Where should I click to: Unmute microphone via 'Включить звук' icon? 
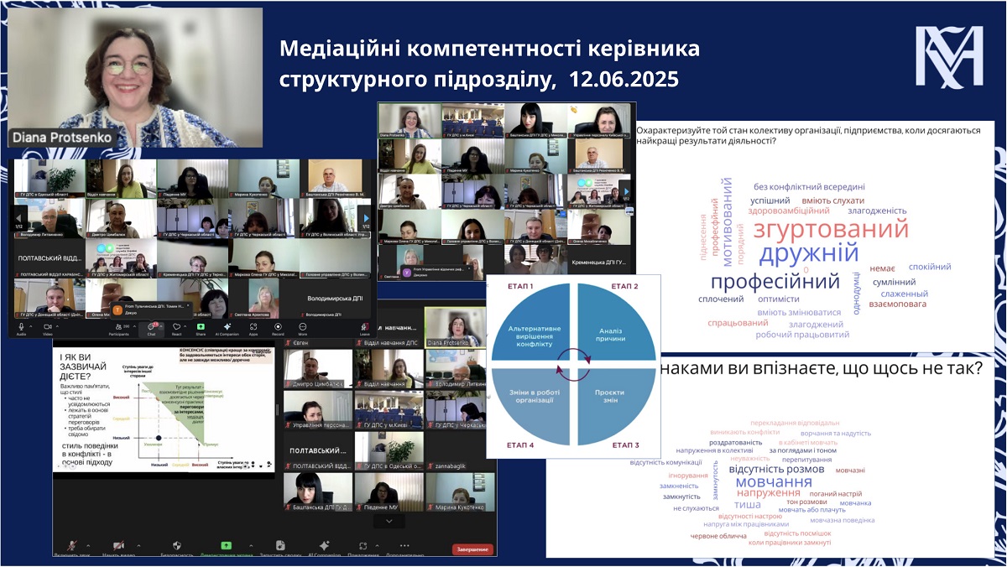pos(72,545)
